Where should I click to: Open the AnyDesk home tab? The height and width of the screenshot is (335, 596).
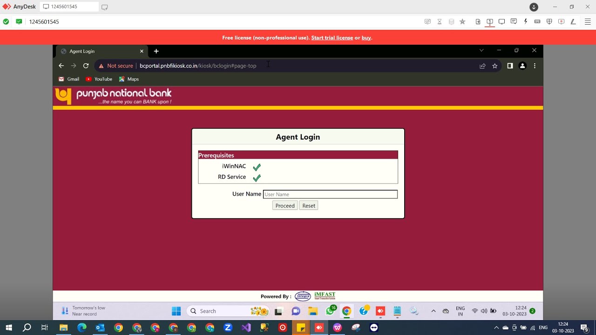[20, 7]
